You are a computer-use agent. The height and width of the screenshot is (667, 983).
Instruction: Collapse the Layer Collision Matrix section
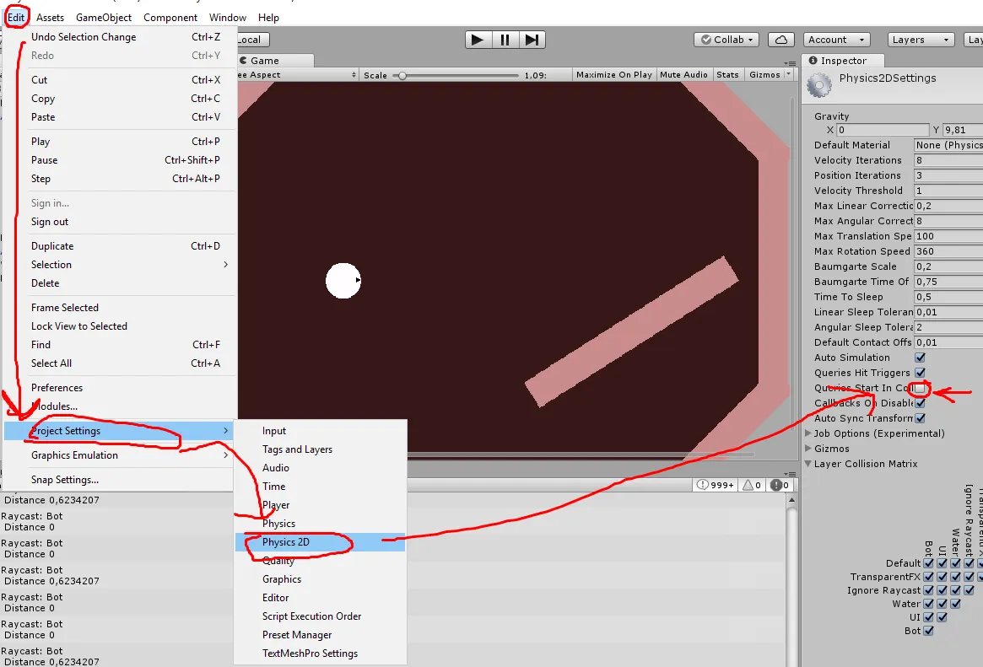click(x=808, y=464)
